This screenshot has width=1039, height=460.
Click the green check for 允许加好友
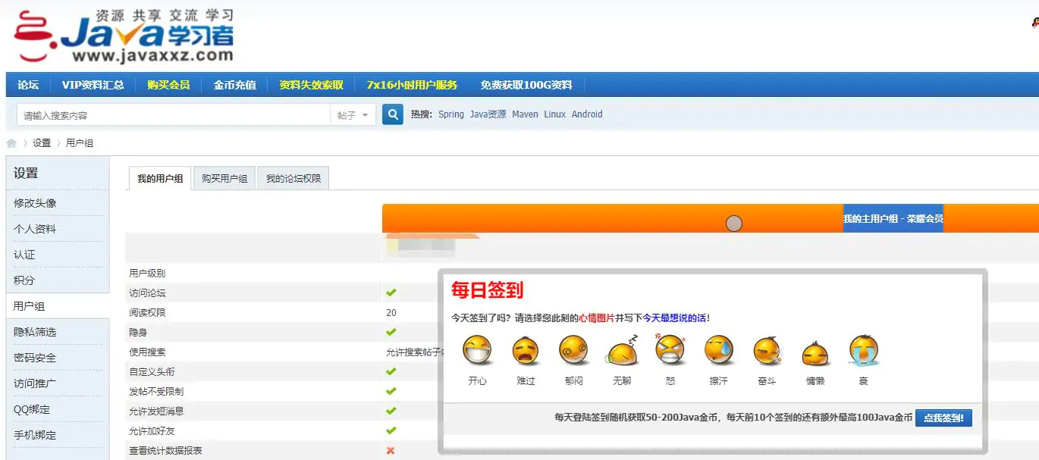pos(391,430)
